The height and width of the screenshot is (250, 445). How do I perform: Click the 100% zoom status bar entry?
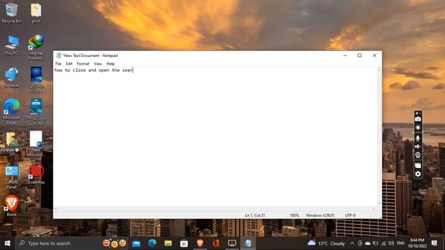click(x=294, y=215)
